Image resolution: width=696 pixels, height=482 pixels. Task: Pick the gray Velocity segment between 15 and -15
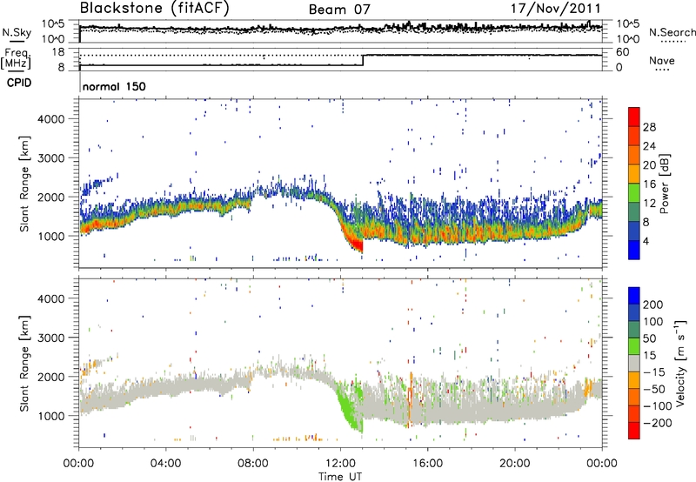click(x=634, y=363)
